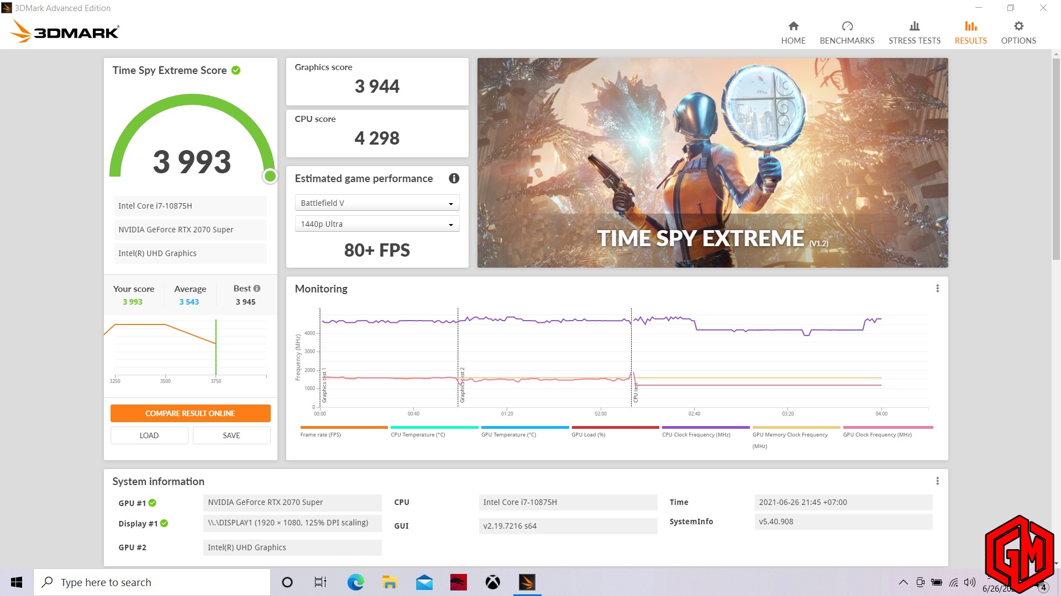Screen dimensions: 1061x596
Task: Click the Save button
Action: [x=232, y=435]
